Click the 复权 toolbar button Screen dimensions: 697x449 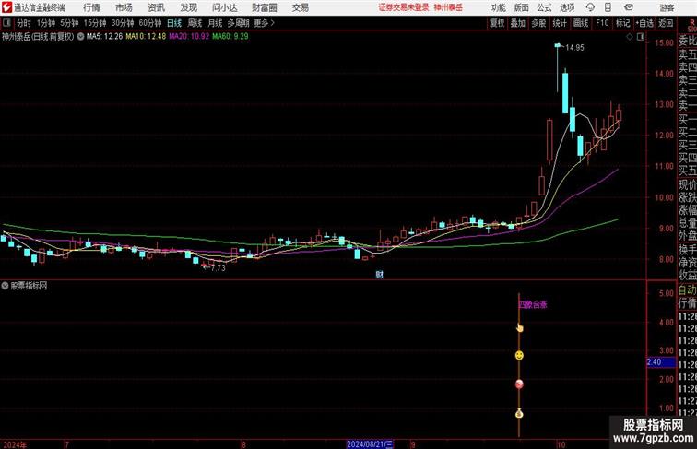[497, 23]
